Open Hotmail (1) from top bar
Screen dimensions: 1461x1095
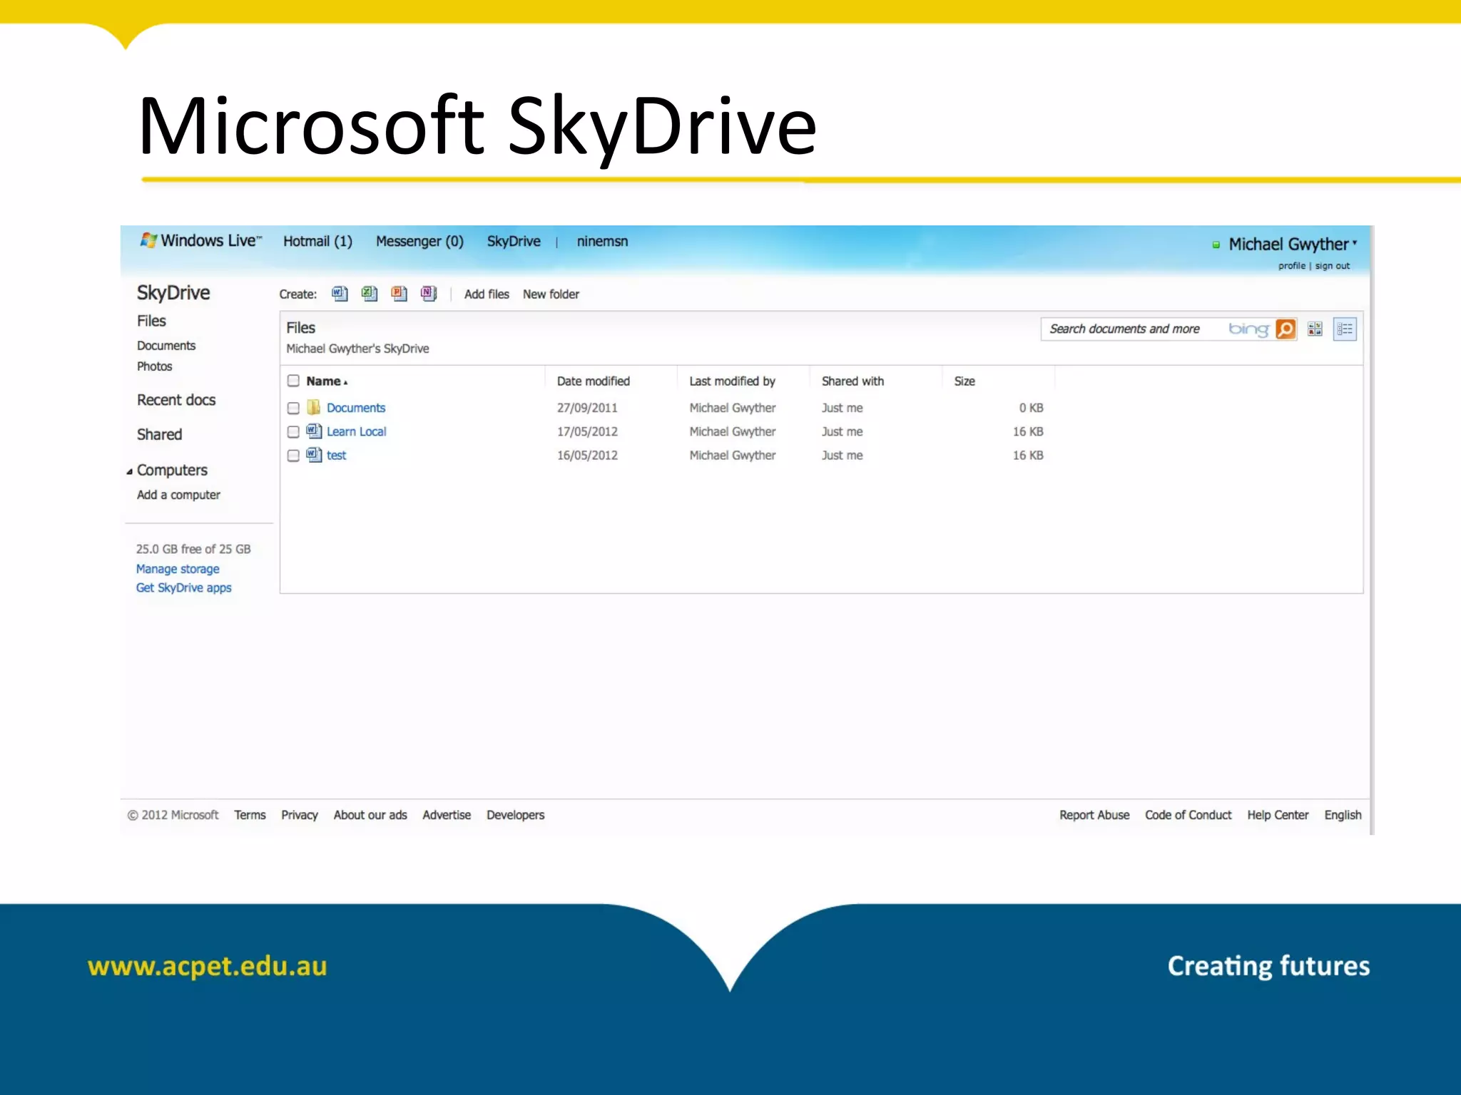click(317, 242)
